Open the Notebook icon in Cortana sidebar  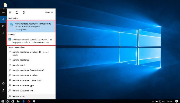pyautogui.click(x=3, y=26)
